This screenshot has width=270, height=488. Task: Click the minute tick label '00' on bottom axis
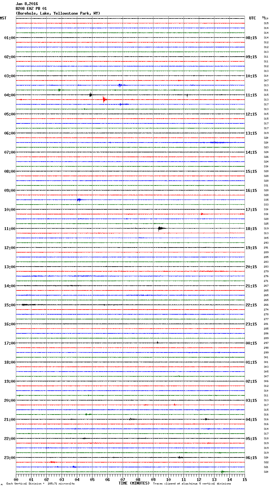[x=16, y=479]
